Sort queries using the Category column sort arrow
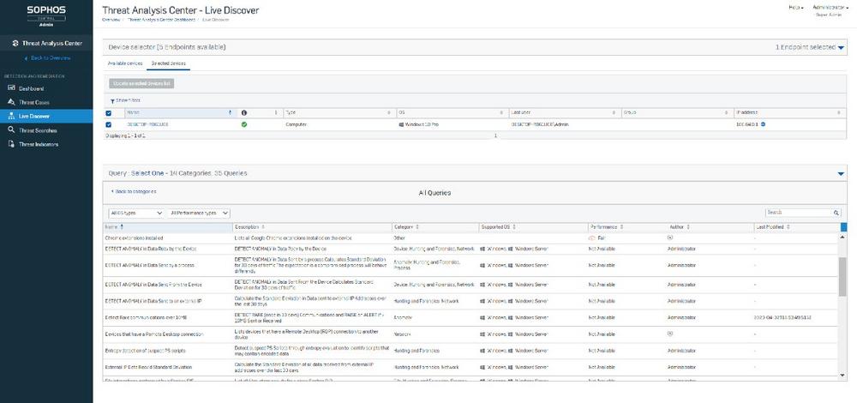 (417, 226)
